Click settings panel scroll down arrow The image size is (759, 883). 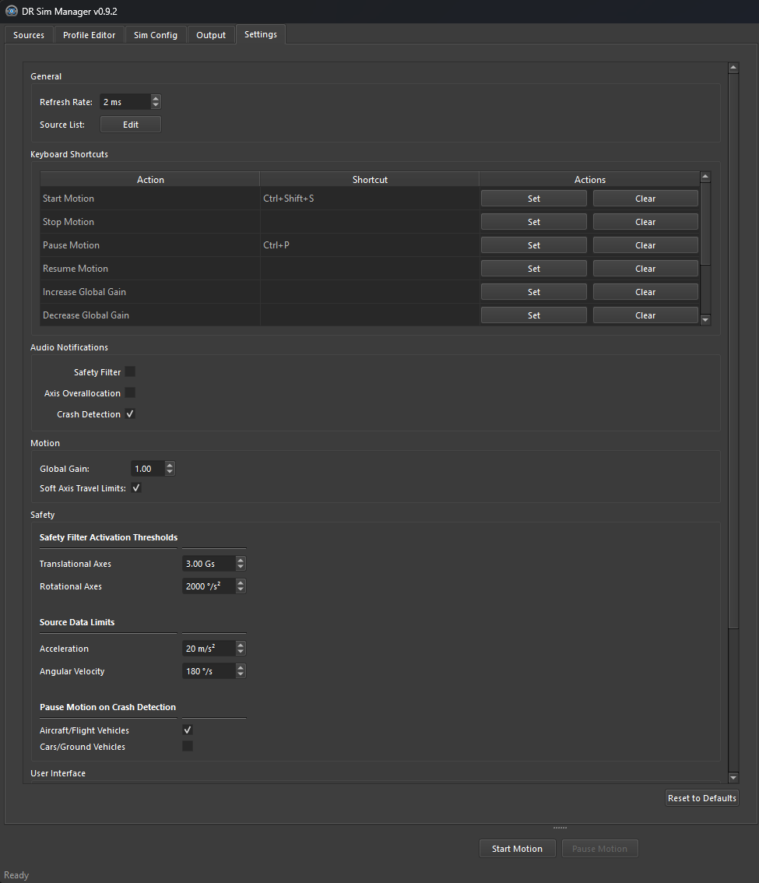click(733, 778)
